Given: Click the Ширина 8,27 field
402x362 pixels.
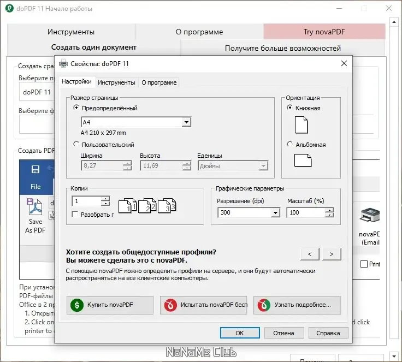Looking at the screenshot, I should pos(102,165).
